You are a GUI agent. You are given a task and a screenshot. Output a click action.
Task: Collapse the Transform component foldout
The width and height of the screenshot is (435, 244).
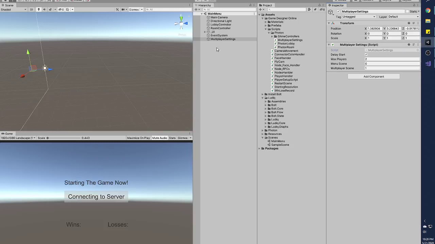pos(329,23)
